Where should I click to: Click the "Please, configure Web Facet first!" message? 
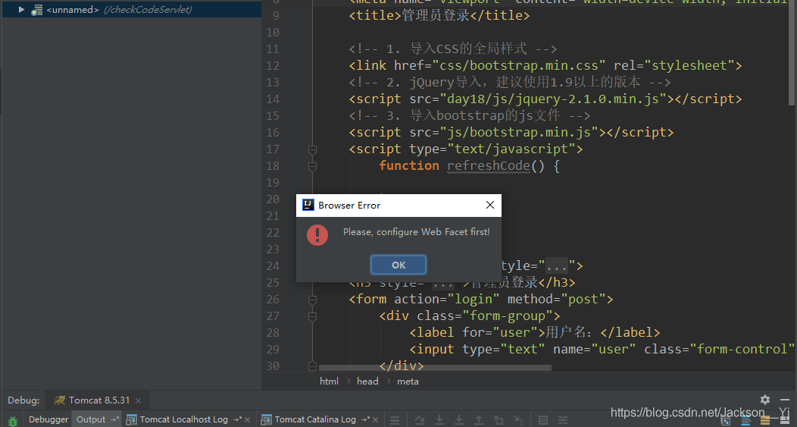point(416,232)
